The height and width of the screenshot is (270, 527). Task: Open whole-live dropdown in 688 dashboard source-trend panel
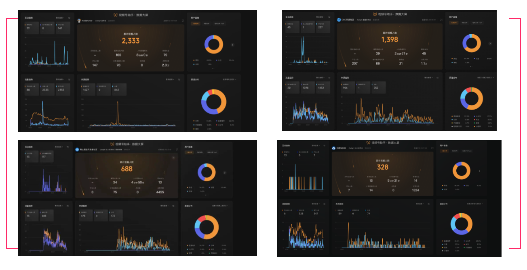[x=165, y=206]
